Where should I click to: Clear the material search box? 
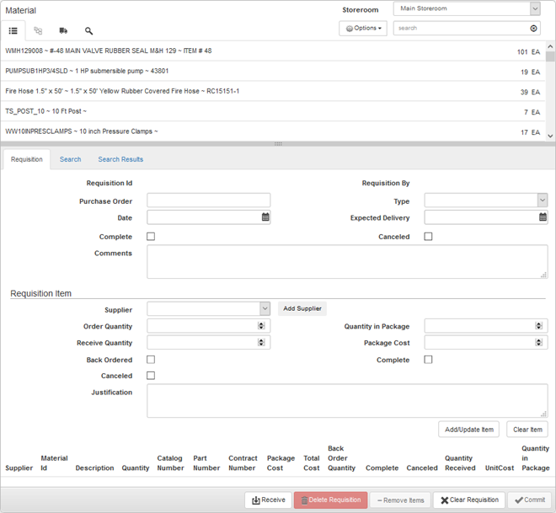coord(533,29)
